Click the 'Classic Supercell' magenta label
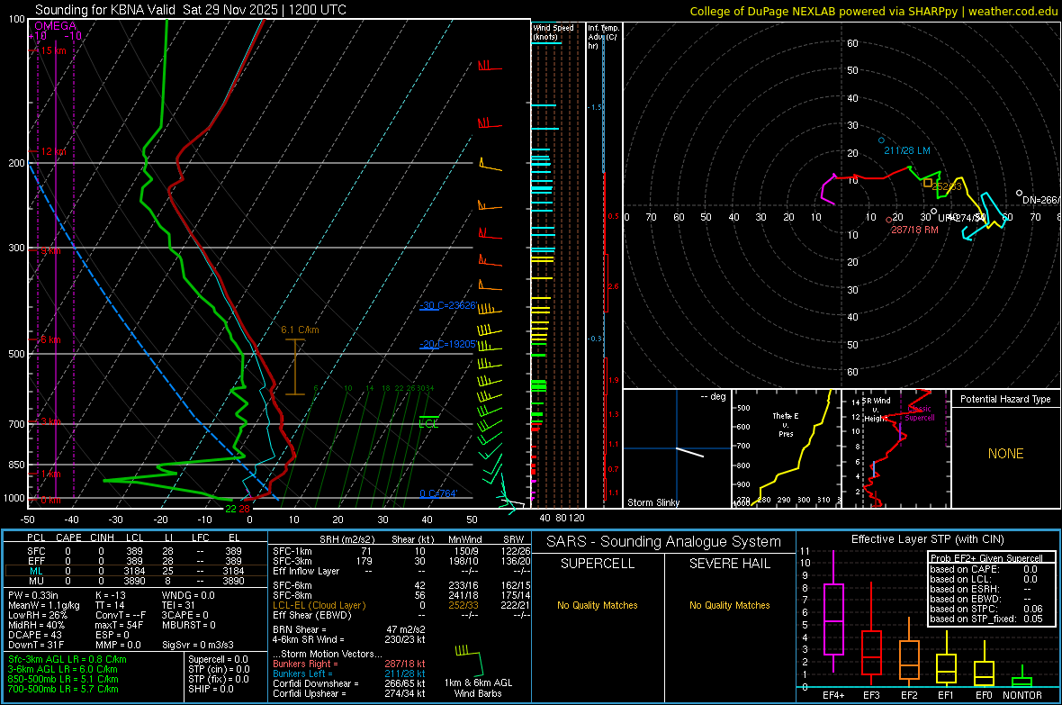 pos(920,413)
